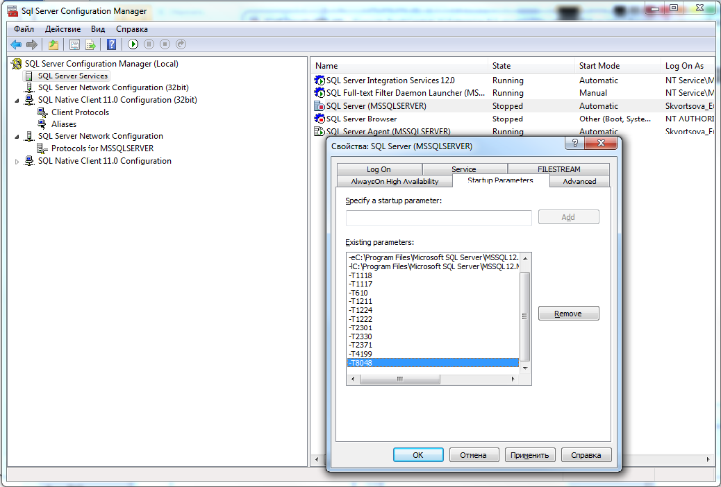Image resolution: width=721 pixels, height=487 pixels.
Task: Click the Full-text Filter Daemon Launcher row icon
Action: (x=319, y=93)
